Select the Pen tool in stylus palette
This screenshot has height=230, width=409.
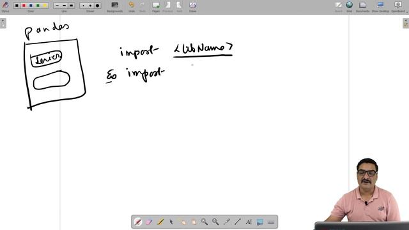point(138,222)
